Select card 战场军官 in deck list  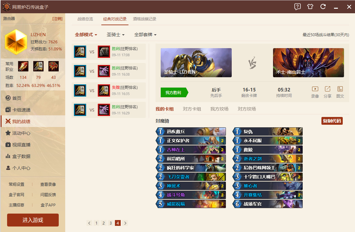(268, 204)
